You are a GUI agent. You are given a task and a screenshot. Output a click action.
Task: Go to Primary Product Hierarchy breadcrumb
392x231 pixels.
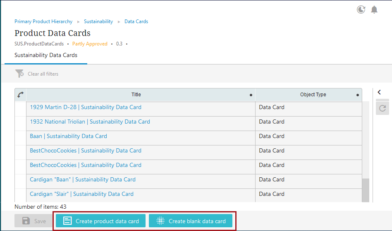click(x=43, y=21)
